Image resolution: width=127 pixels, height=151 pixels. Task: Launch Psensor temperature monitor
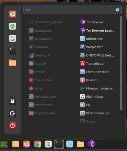tap(89, 80)
